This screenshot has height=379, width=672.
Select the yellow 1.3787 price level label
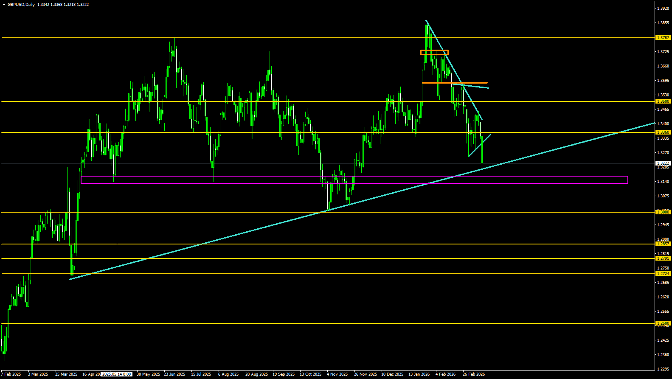(663, 38)
